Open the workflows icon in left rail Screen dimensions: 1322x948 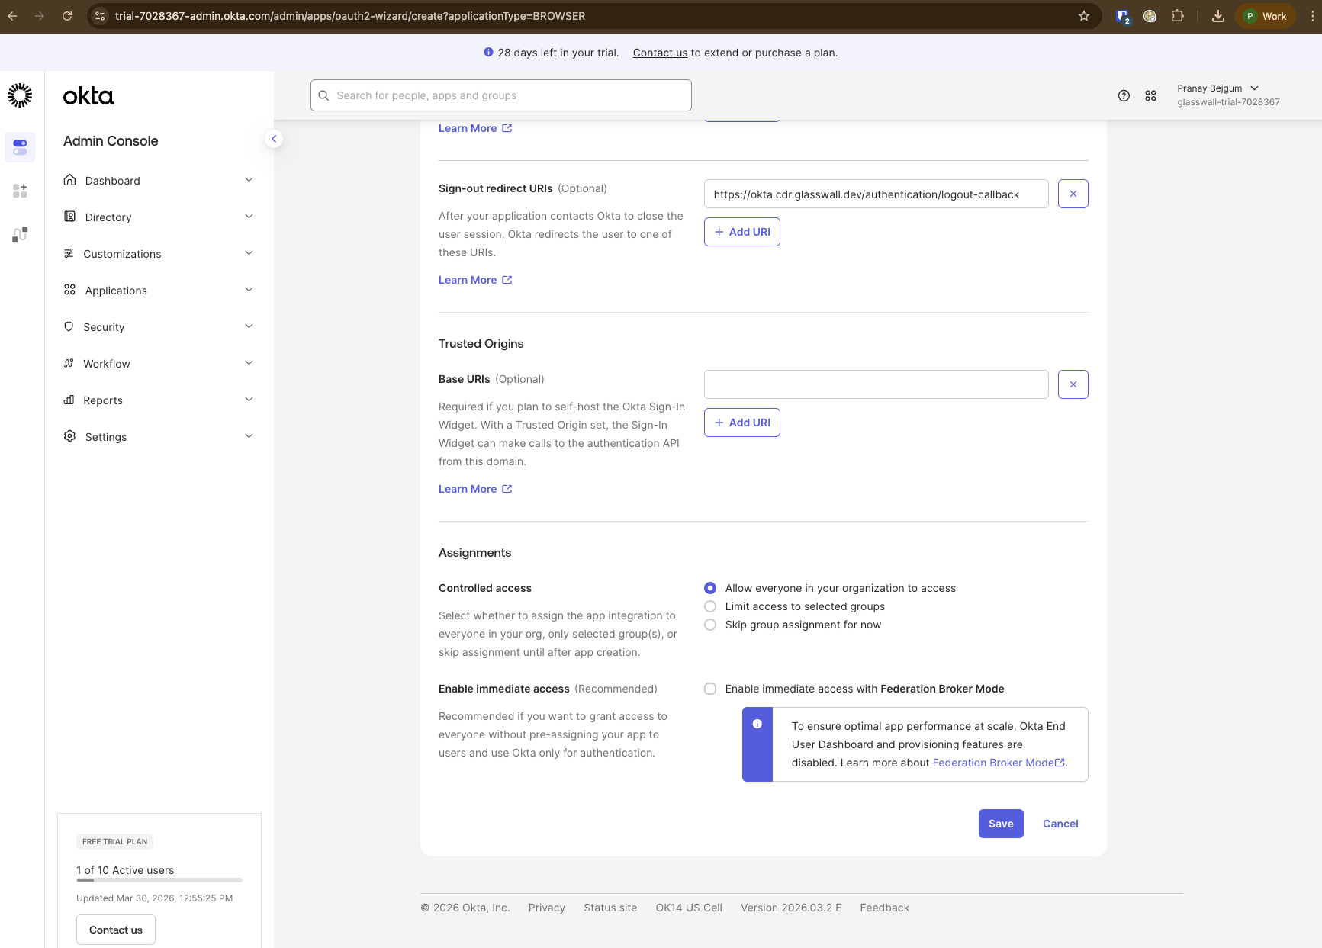[x=20, y=234]
